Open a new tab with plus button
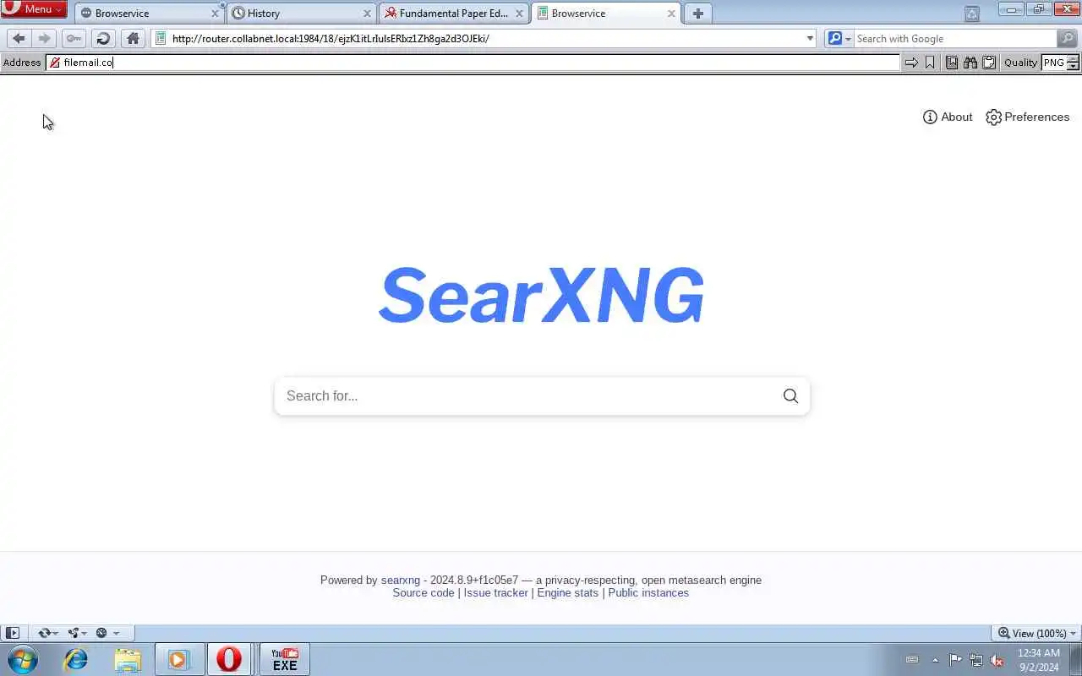 pos(697,14)
